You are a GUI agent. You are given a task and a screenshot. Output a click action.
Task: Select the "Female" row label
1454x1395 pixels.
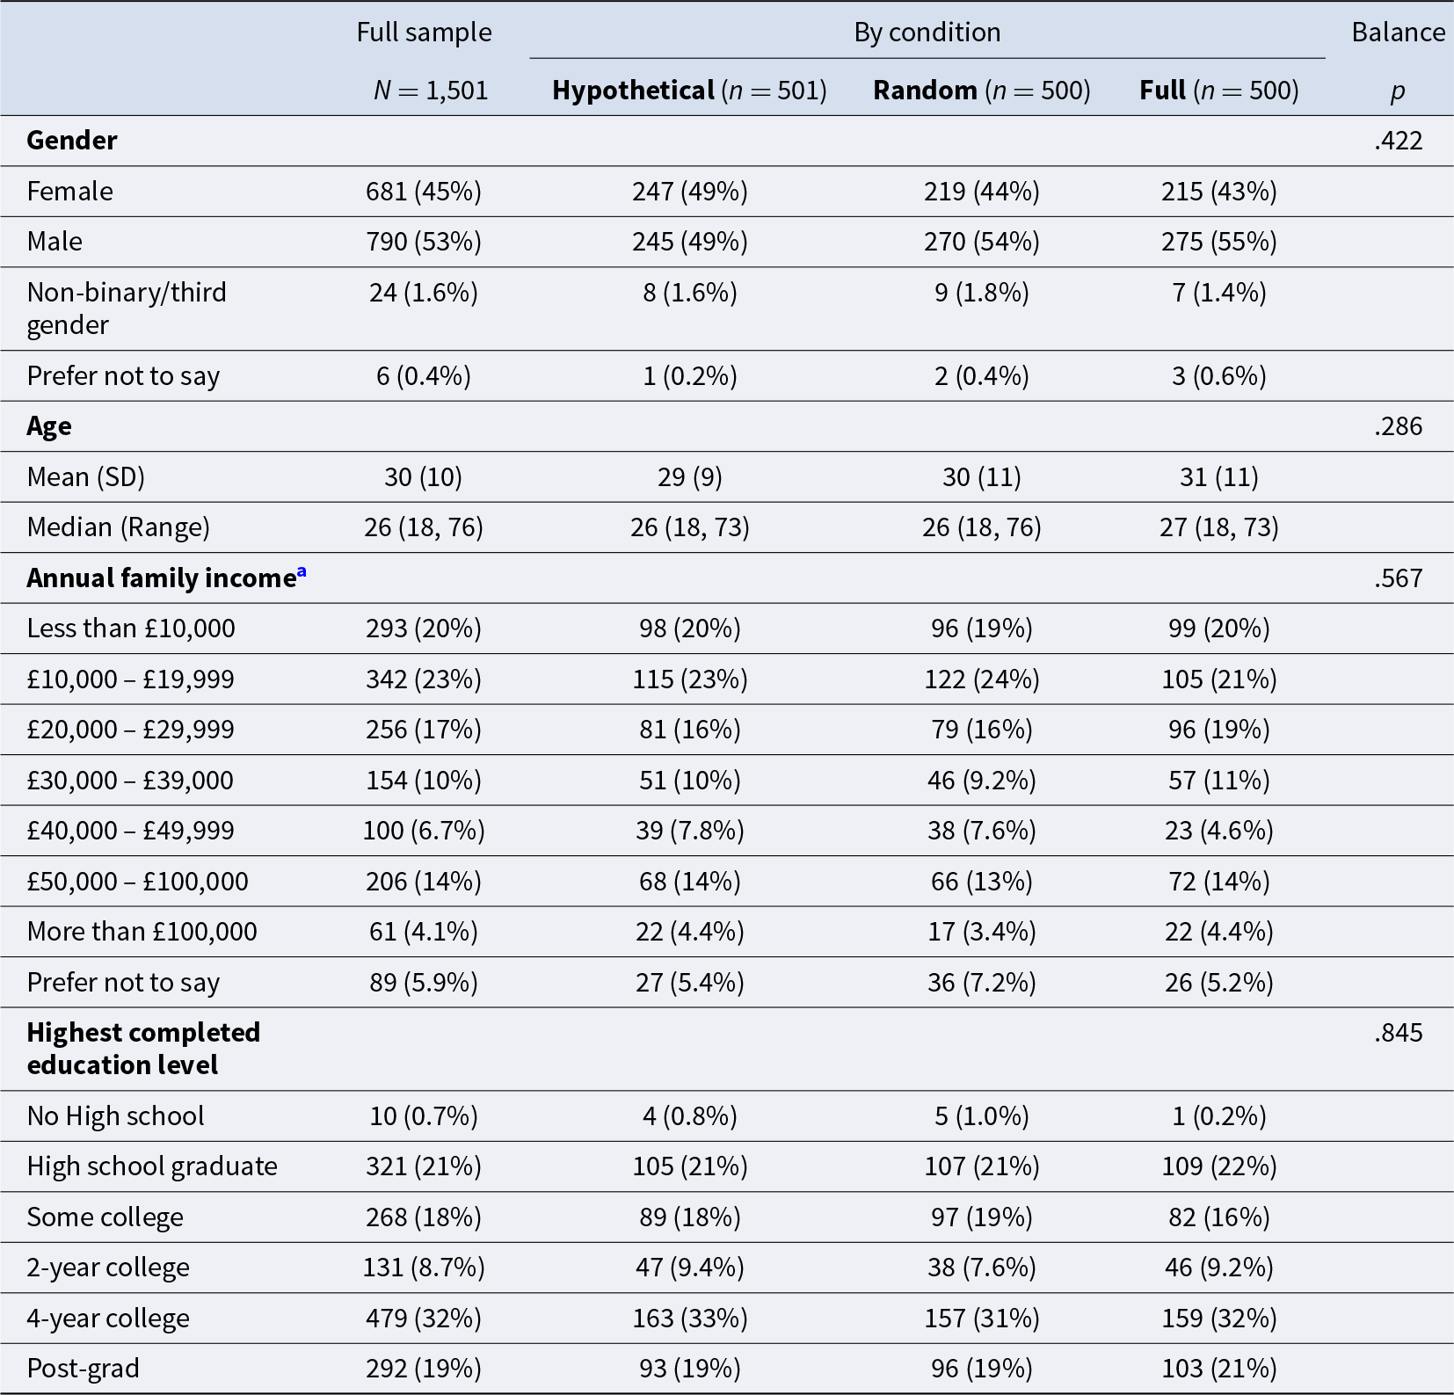pos(70,192)
